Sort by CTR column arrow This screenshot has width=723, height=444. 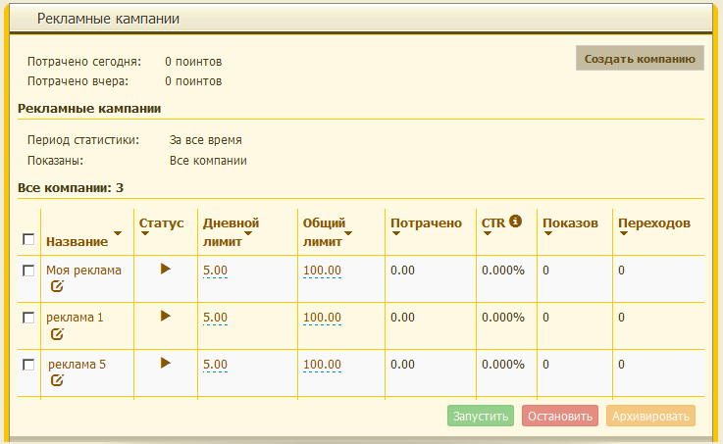(488, 233)
